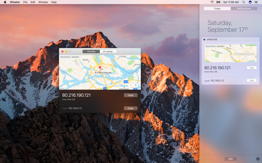Select the Today tab in sidebar

click(x=217, y=8)
